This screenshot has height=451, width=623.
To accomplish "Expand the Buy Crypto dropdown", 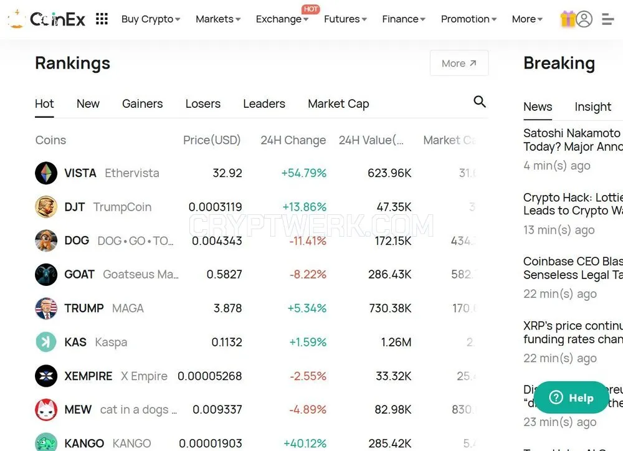I will 151,19.
